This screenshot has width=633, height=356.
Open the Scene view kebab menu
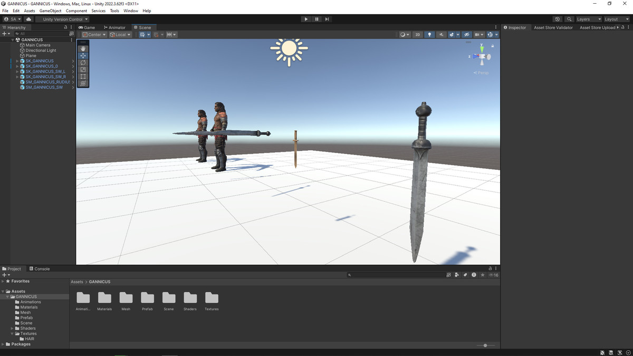(x=496, y=27)
